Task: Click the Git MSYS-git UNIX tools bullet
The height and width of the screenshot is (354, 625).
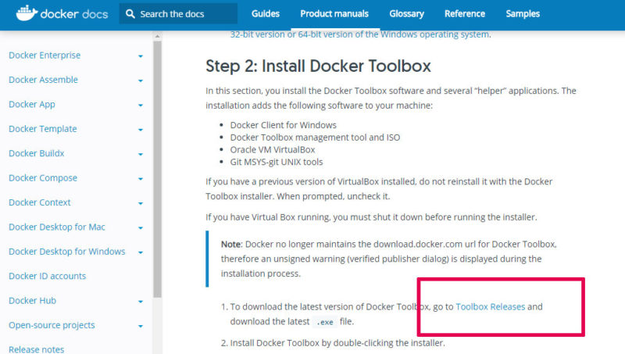Action: pos(277,162)
